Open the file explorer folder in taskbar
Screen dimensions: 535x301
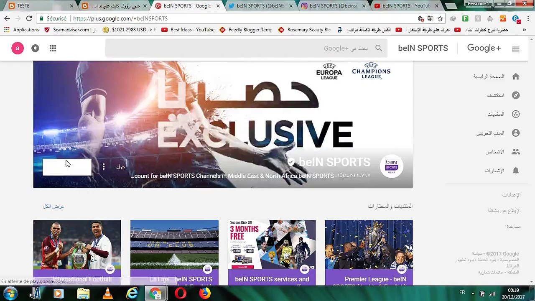coord(84,293)
